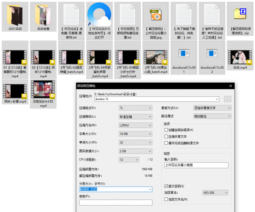
Task: Click the browse button beside archive name
Action: tap(227, 99)
